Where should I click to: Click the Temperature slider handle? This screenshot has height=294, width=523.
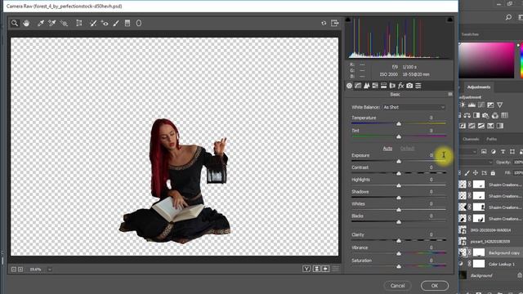[x=399, y=124]
